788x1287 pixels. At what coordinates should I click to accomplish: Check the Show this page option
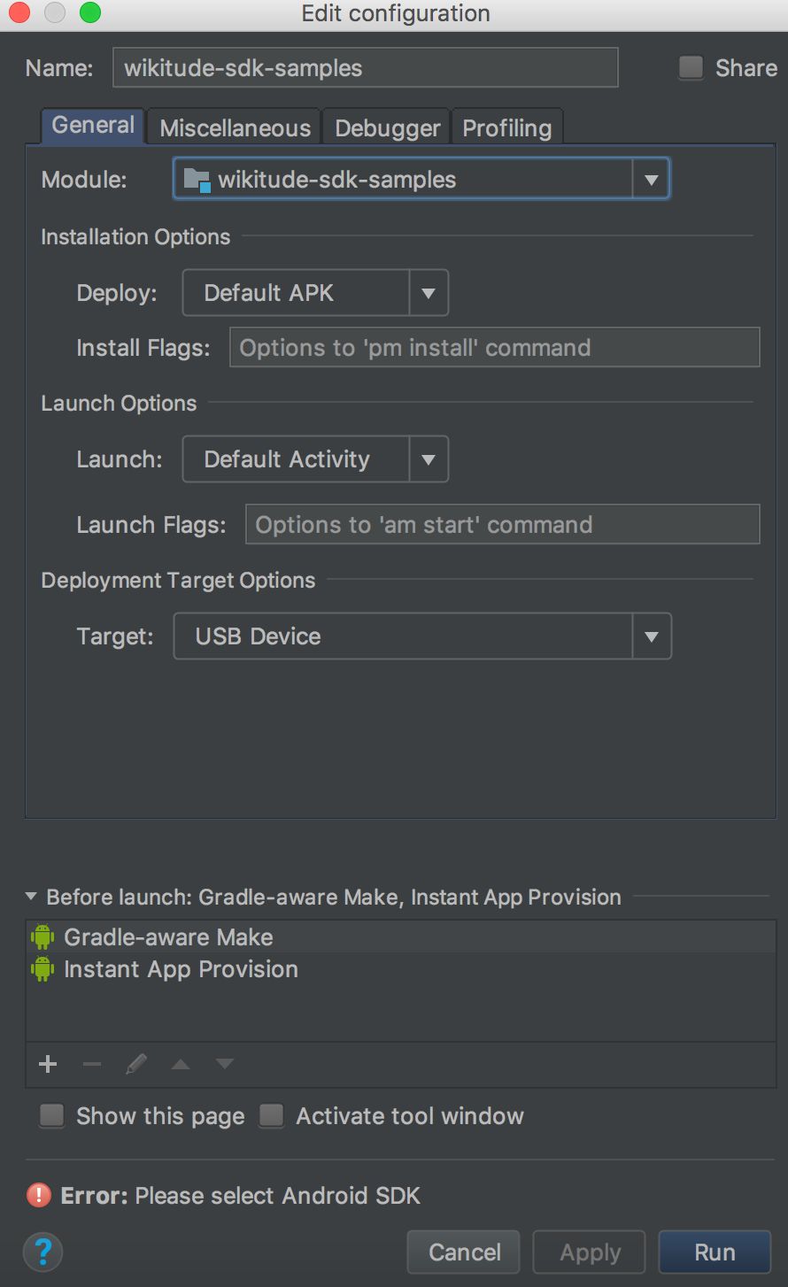click(52, 1115)
